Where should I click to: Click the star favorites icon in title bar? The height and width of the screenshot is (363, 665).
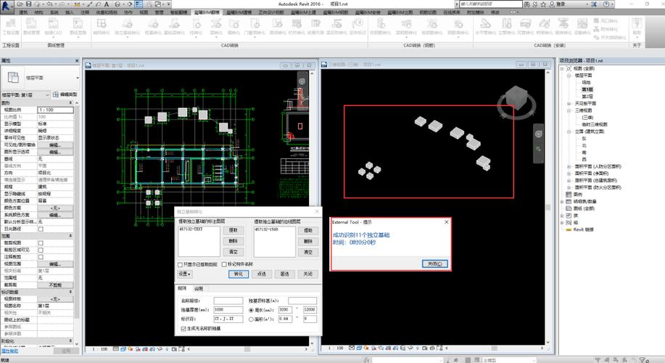click(543, 4)
